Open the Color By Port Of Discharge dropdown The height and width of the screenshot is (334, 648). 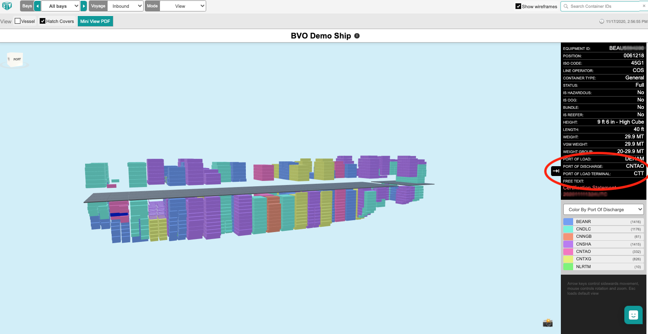(x=603, y=210)
